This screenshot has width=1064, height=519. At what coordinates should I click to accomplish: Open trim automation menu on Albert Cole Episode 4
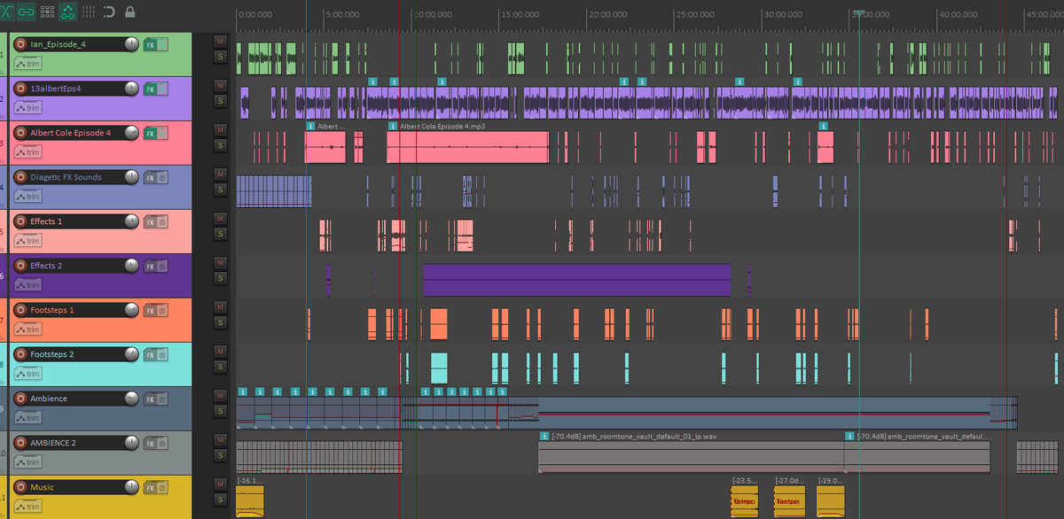click(x=27, y=152)
